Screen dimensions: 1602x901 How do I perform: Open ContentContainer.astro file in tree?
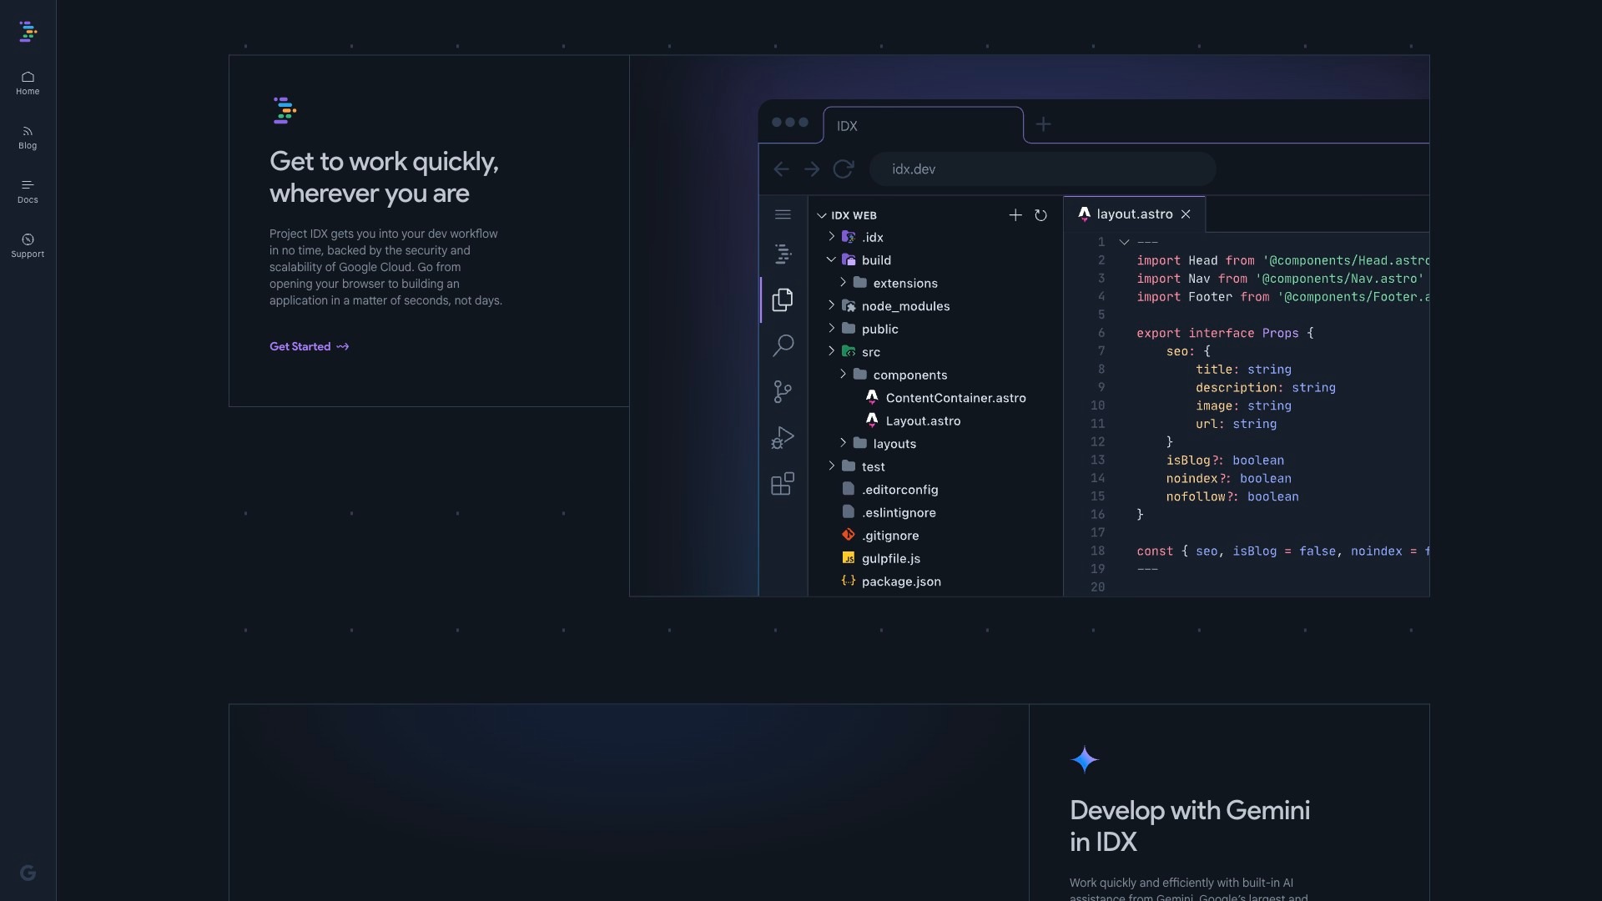[x=955, y=398]
